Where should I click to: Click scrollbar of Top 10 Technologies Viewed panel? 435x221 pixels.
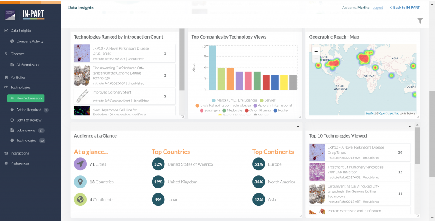[417, 146]
